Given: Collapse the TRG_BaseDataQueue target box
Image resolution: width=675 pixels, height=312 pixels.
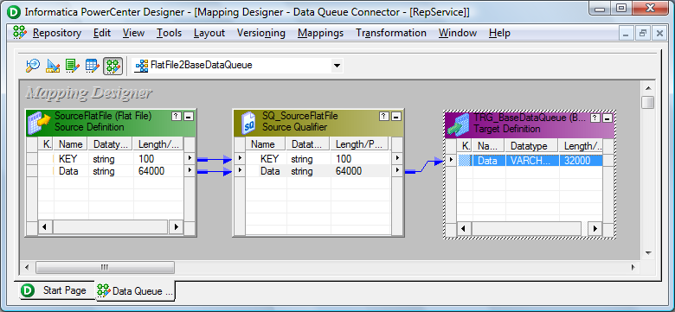Looking at the screenshot, I should pyautogui.click(x=607, y=118).
